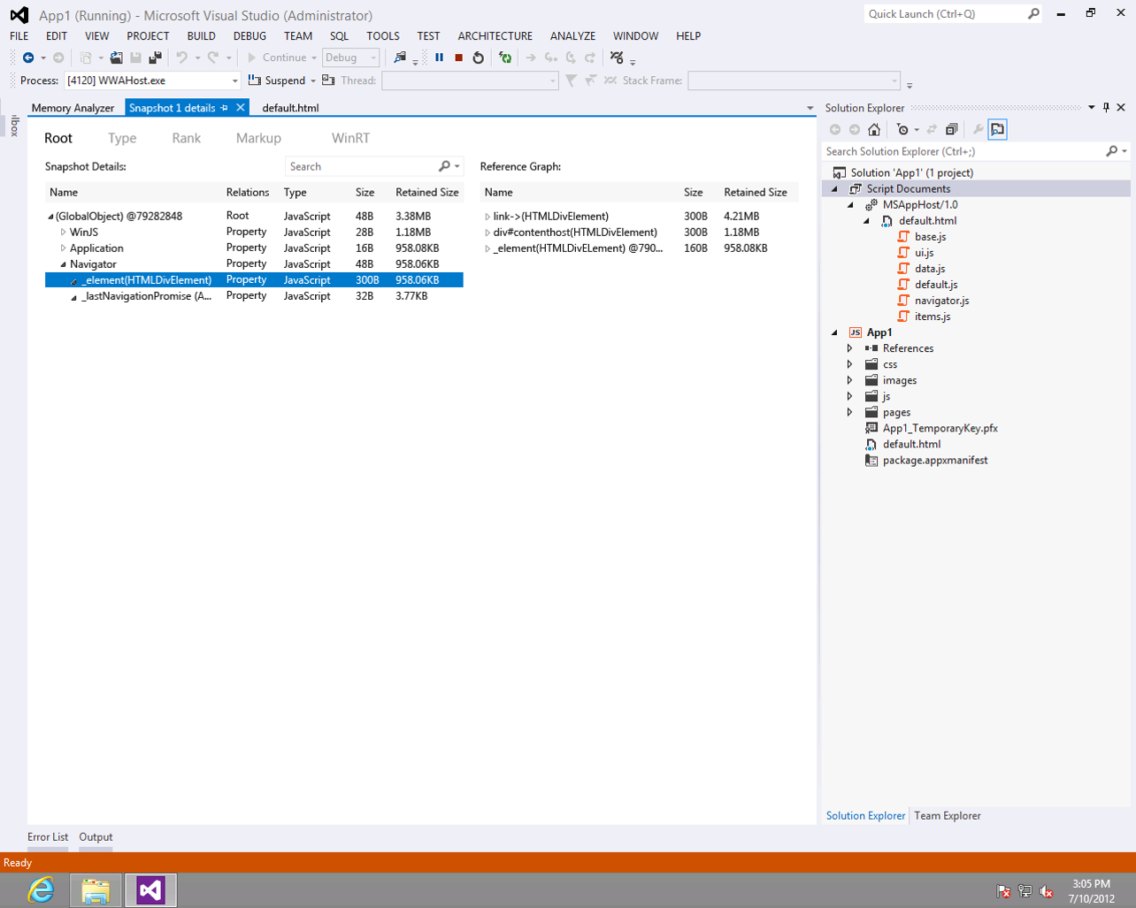Open the ANALYZE menu
Image resolution: width=1136 pixels, height=908 pixels.
point(572,36)
